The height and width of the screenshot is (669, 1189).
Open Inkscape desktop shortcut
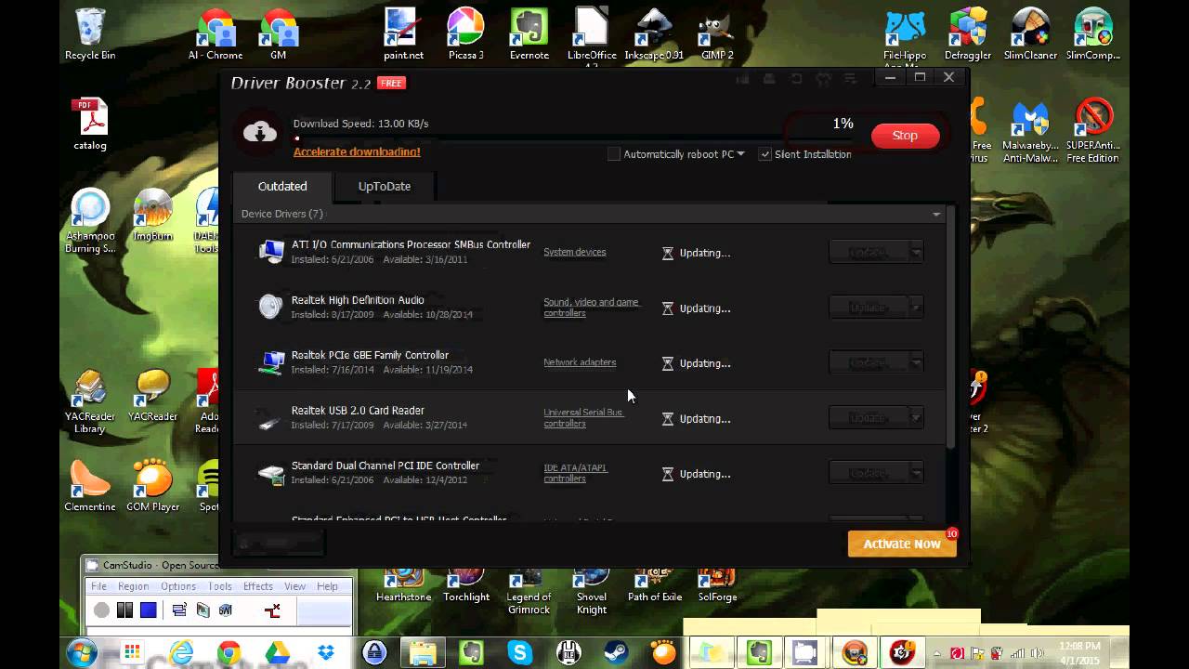pos(654,34)
